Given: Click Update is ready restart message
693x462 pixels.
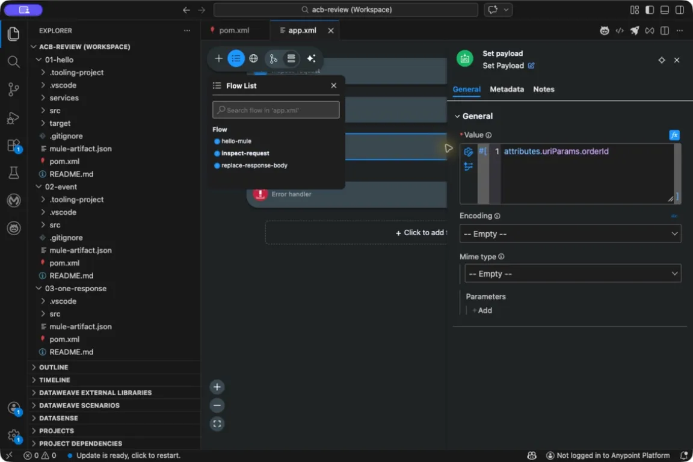Looking at the screenshot, I should [x=128, y=455].
